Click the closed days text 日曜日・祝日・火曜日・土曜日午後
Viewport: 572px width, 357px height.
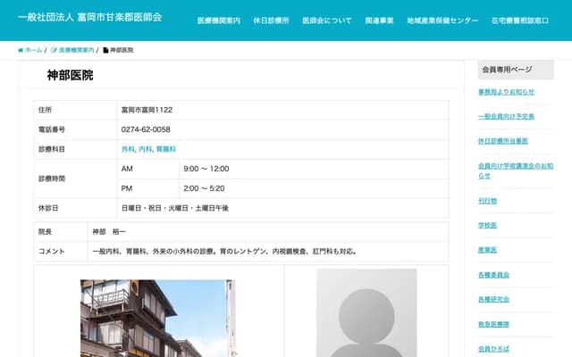175,208
